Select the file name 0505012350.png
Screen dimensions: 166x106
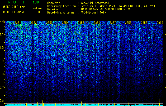(x=13, y=7)
